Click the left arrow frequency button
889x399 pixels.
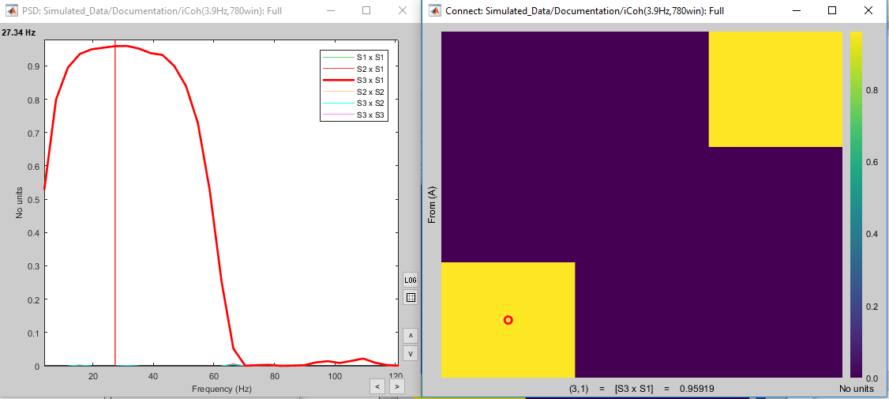[377, 387]
